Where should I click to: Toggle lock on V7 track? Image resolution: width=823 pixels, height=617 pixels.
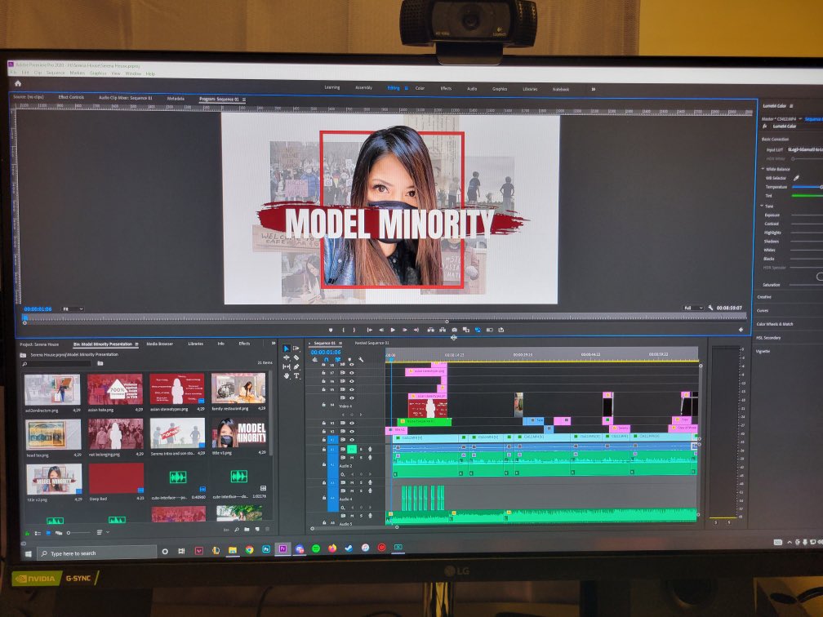pos(324,373)
